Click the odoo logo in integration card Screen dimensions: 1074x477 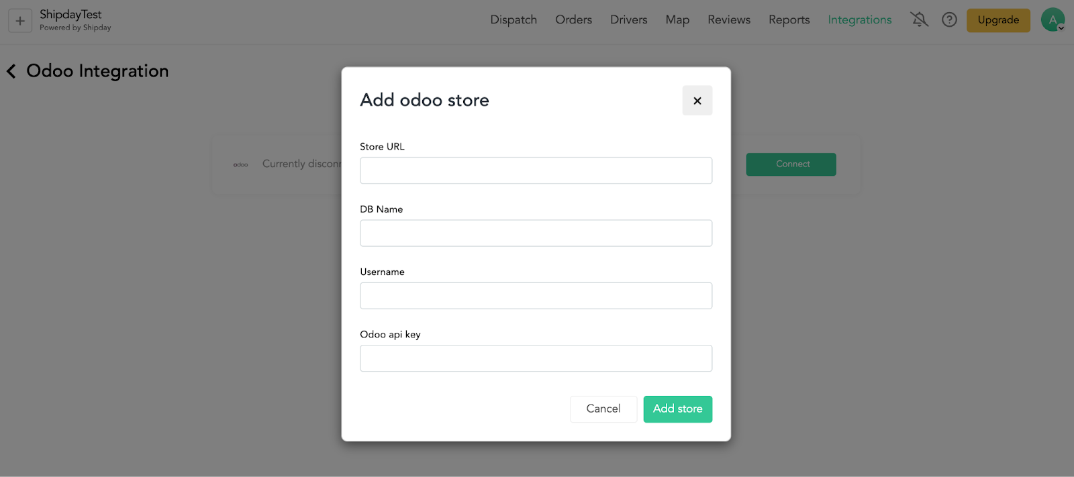[x=240, y=164]
